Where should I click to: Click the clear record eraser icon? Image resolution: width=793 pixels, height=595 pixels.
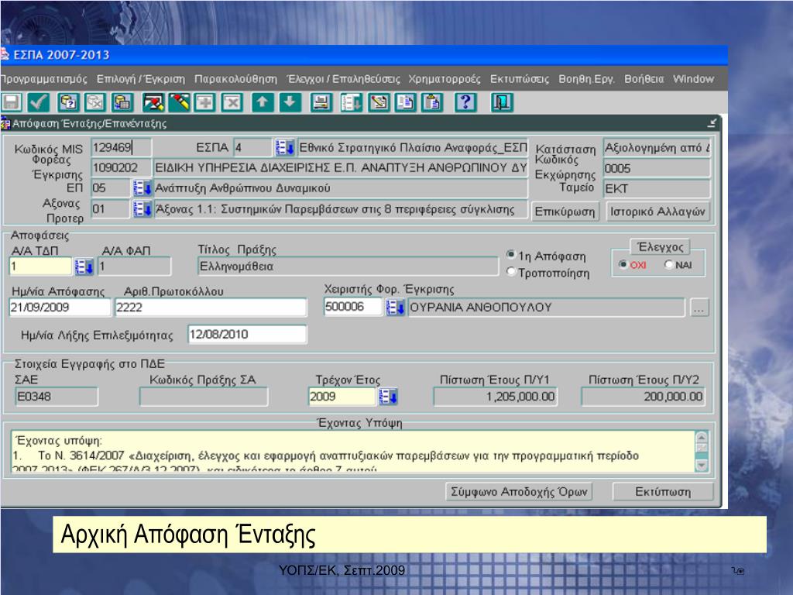[x=153, y=103]
